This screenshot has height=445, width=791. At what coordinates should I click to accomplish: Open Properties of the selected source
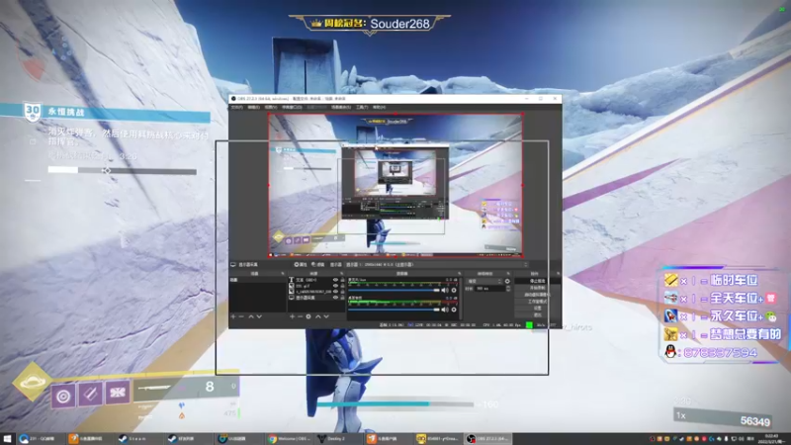[x=301, y=264]
